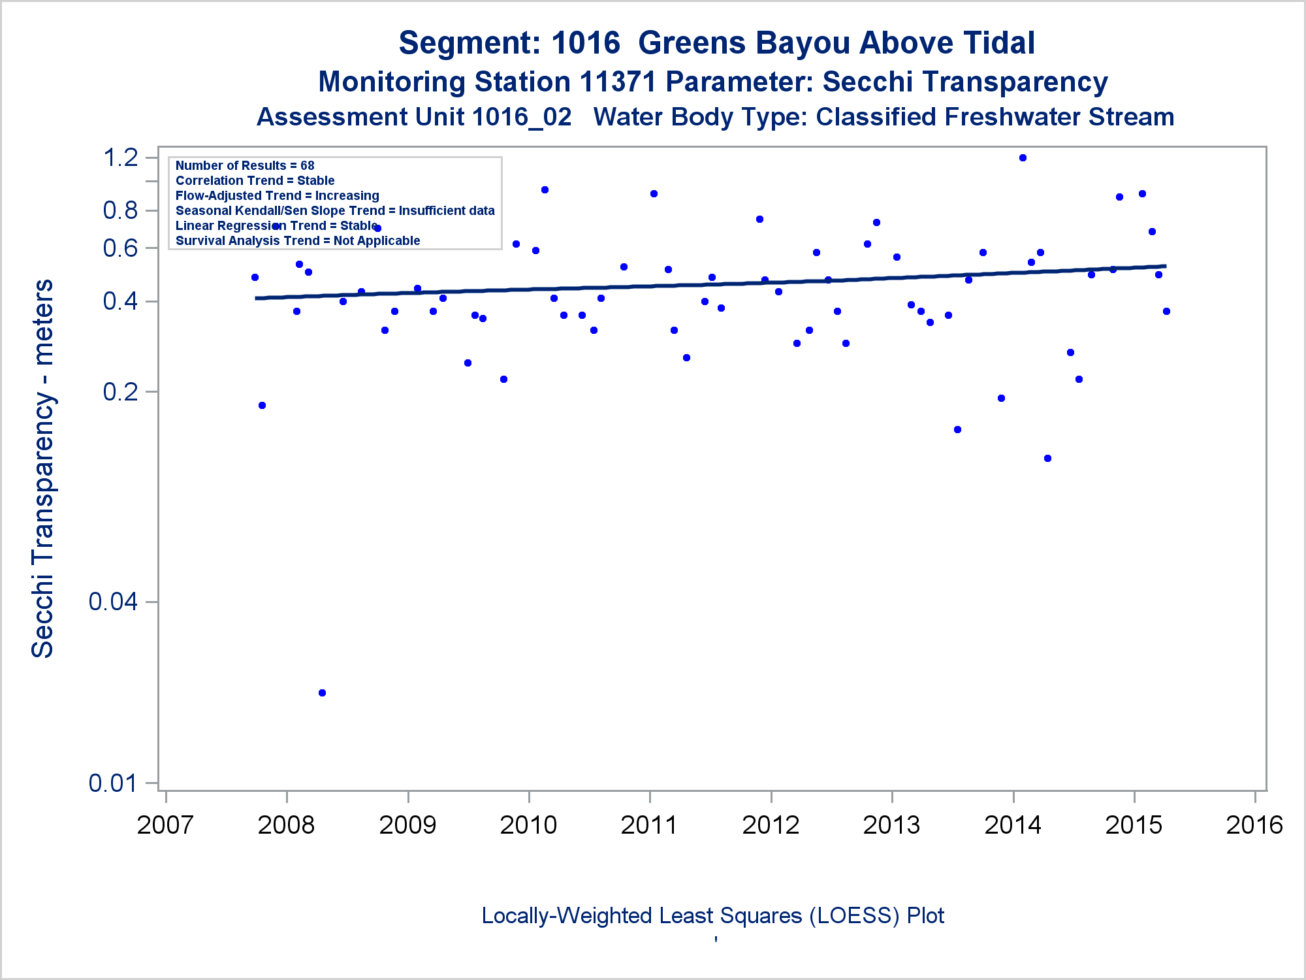Image resolution: width=1306 pixels, height=980 pixels.
Task: Click the Number of Results = 68 text
Action: click(245, 165)
